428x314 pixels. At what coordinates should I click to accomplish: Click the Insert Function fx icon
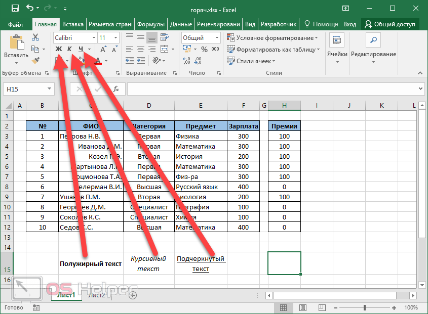116,89
